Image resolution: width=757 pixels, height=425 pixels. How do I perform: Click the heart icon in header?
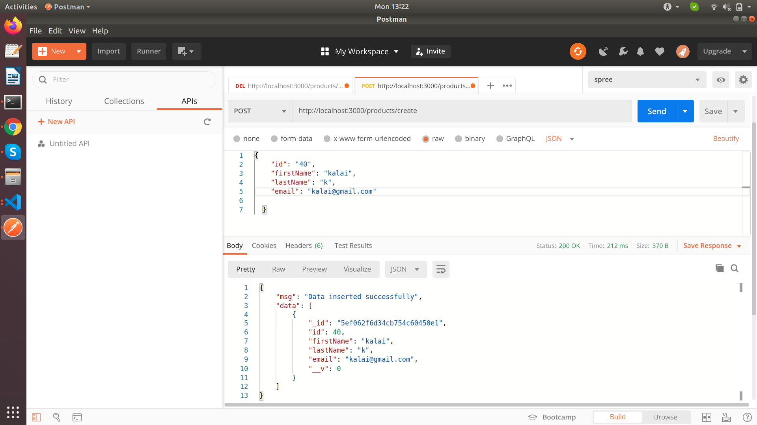click(x=660, y=52)
